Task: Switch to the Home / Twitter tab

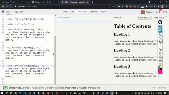Action: point(15,2)
